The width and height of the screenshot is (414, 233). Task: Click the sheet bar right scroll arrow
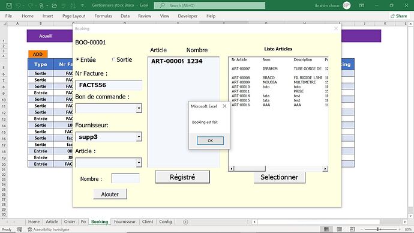[x=405, y=222]
